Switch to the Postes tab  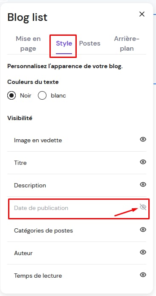point(90,43)
